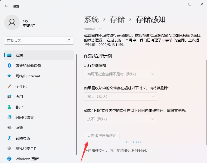Click the network Wi-Fi icon

click(9, 76)
